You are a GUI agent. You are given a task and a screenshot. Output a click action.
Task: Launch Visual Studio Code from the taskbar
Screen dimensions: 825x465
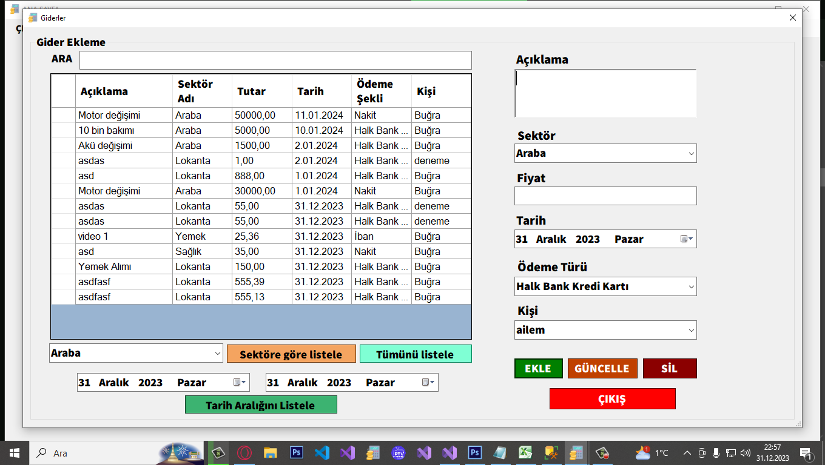point(322,453)
